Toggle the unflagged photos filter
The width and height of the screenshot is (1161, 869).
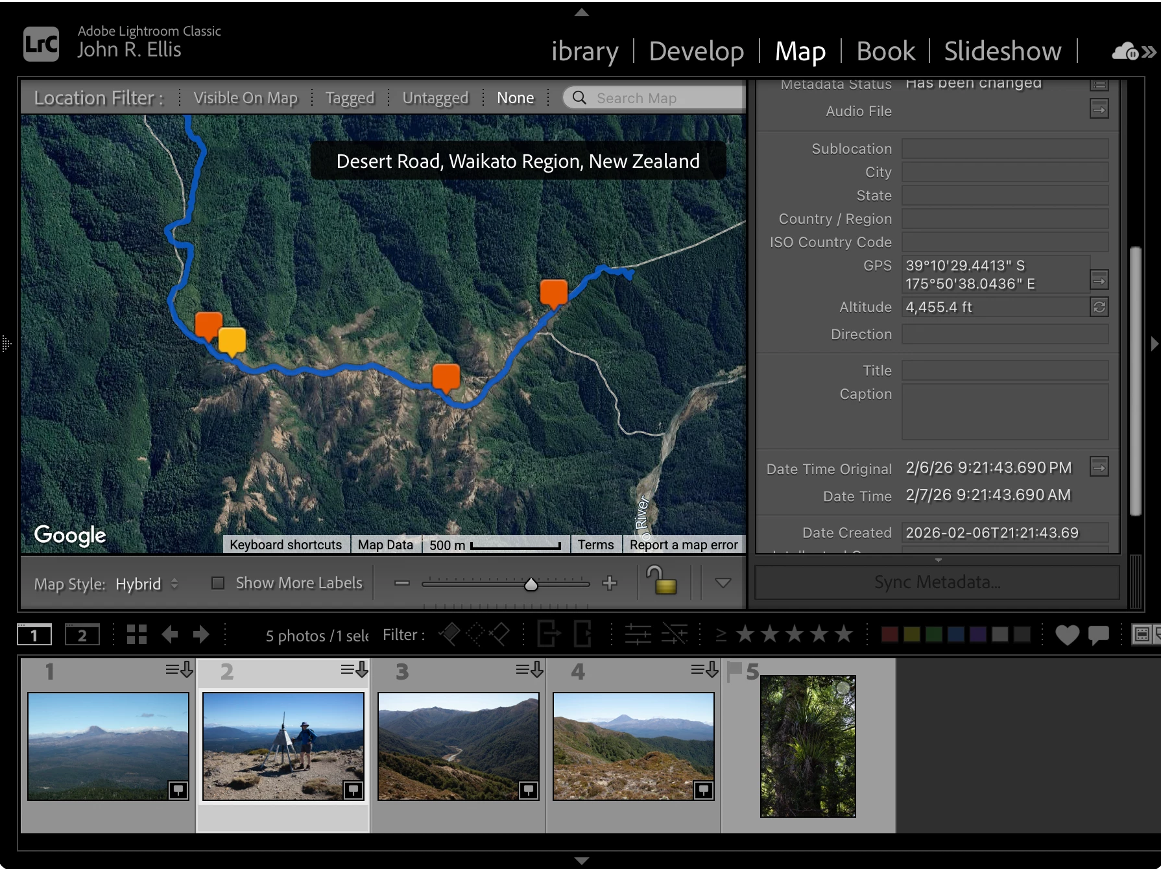point(475,634)
